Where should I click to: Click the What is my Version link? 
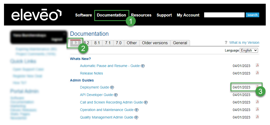pos(244,42)
